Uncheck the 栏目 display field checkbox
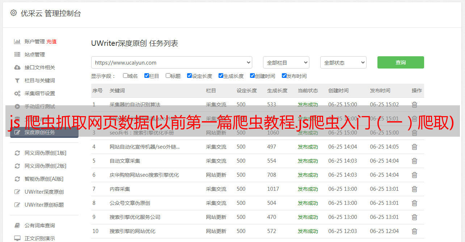Image resolution: width=465 pixels, height=242 pixels. pyautogui.click(x=147, y=76)
